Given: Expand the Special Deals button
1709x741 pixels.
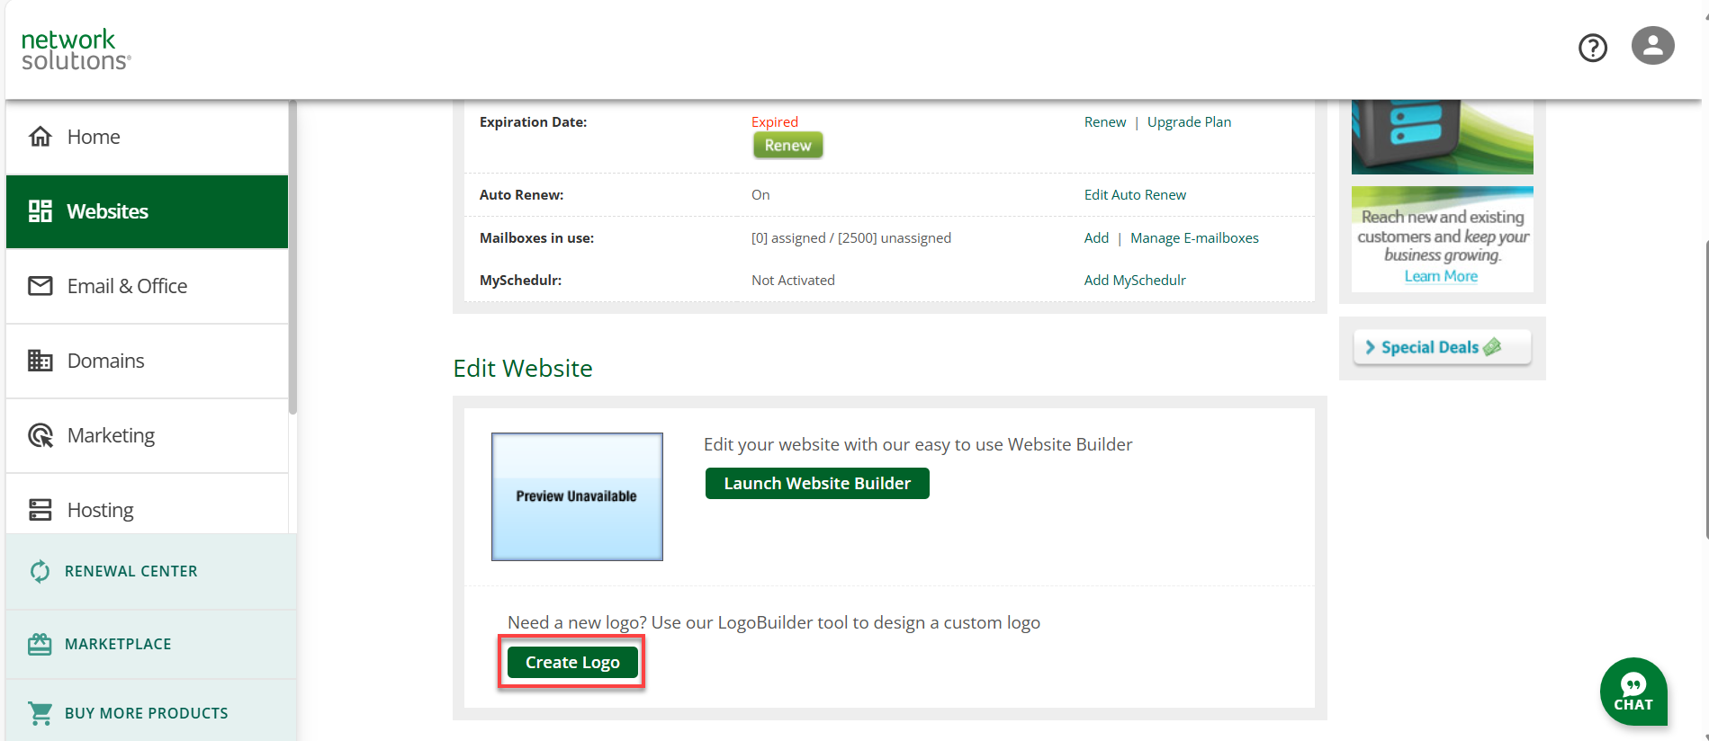Looking at the screenshot, I should coord(1442,347).
